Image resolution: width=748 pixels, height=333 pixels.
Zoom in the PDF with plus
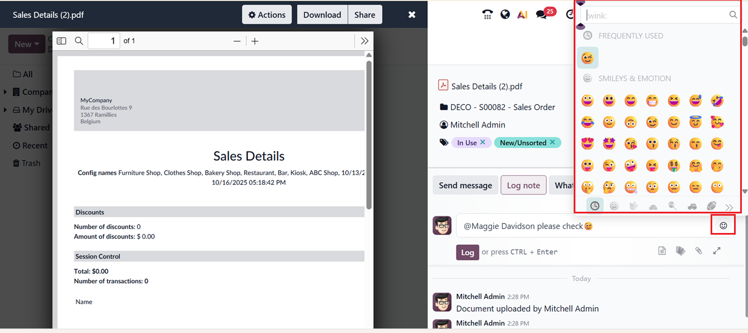pyautogui.click(x=255, y=41)
